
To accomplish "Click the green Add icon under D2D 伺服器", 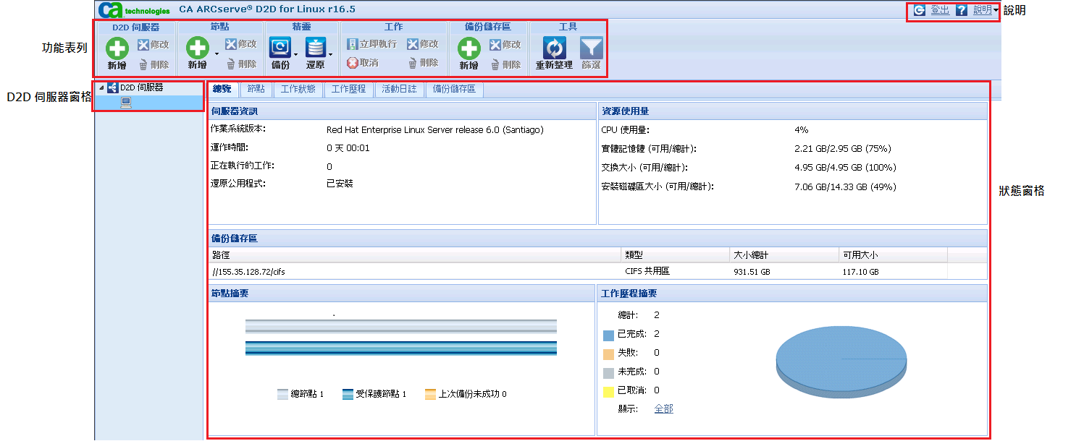I will 117,48.
